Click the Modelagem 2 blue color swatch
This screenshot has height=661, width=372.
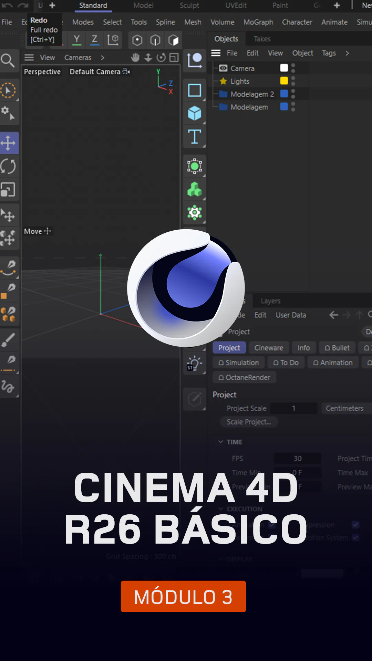click(x=284, y=94)
